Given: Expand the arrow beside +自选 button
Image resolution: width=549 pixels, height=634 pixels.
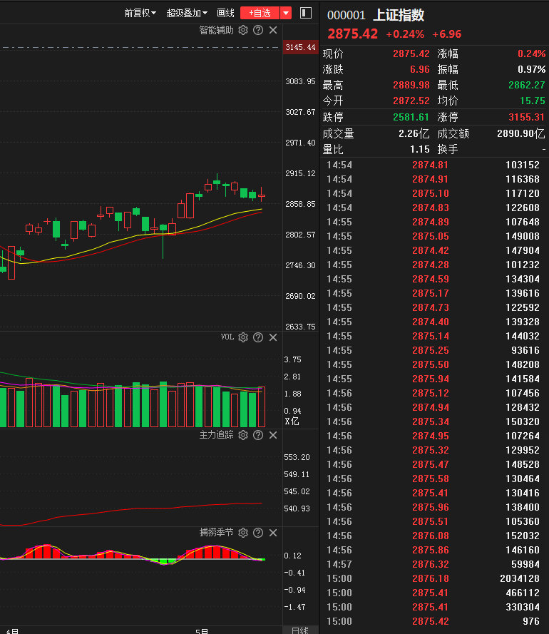Looking at the screenshot, I should 286,13.
